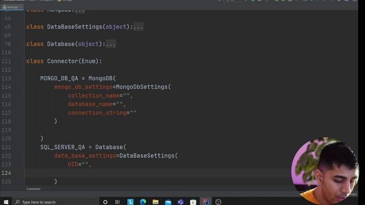Click the word 'Enum' in class Connector
The height and width of the screenshot is (205, 365).
[x=88, y=61]
